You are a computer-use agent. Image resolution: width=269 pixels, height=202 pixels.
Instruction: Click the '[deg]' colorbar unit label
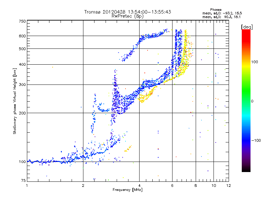[247, 27]
